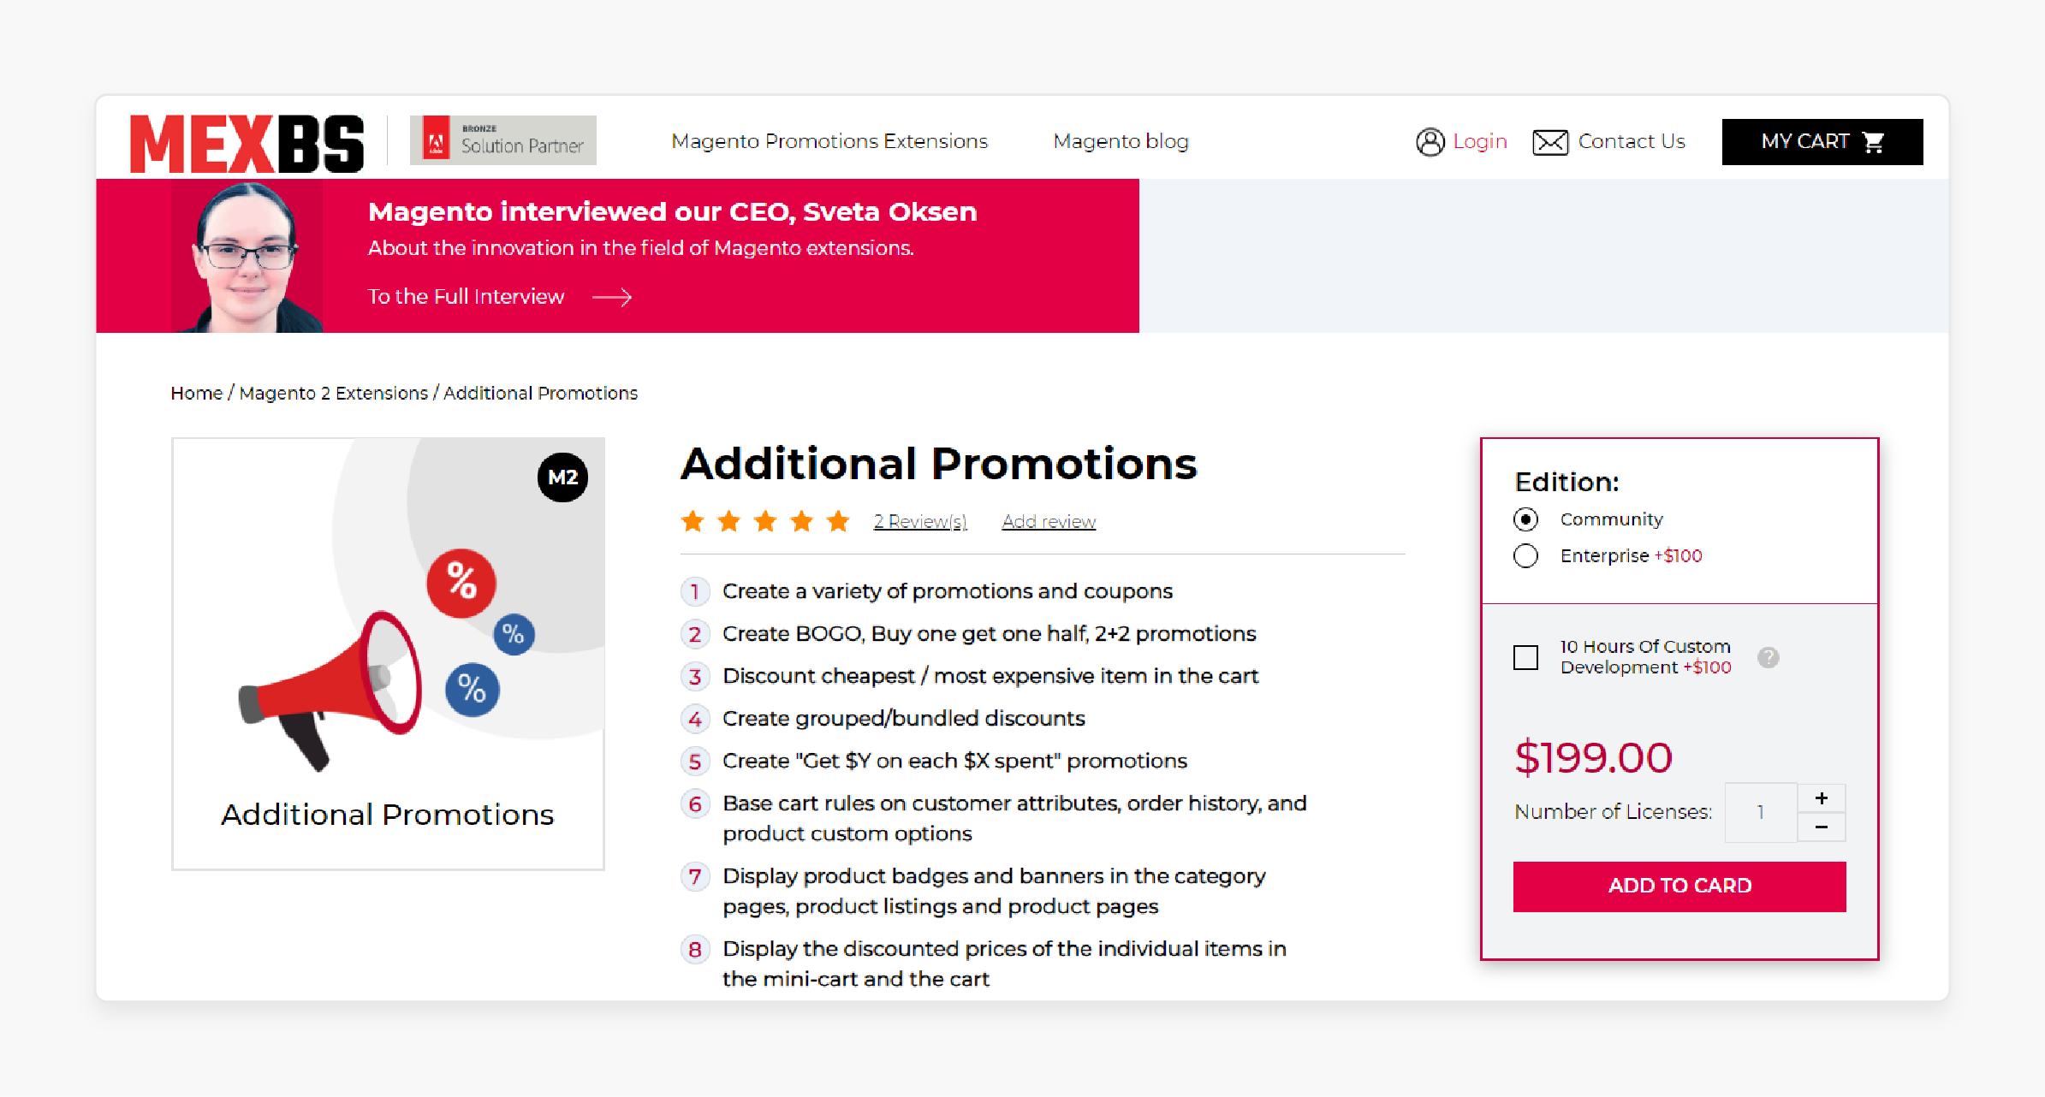Image resolution: width=2045 pixels, height=1097 pixels.
Task: Click the M2 badge on product image
Action: pos(562,477)
